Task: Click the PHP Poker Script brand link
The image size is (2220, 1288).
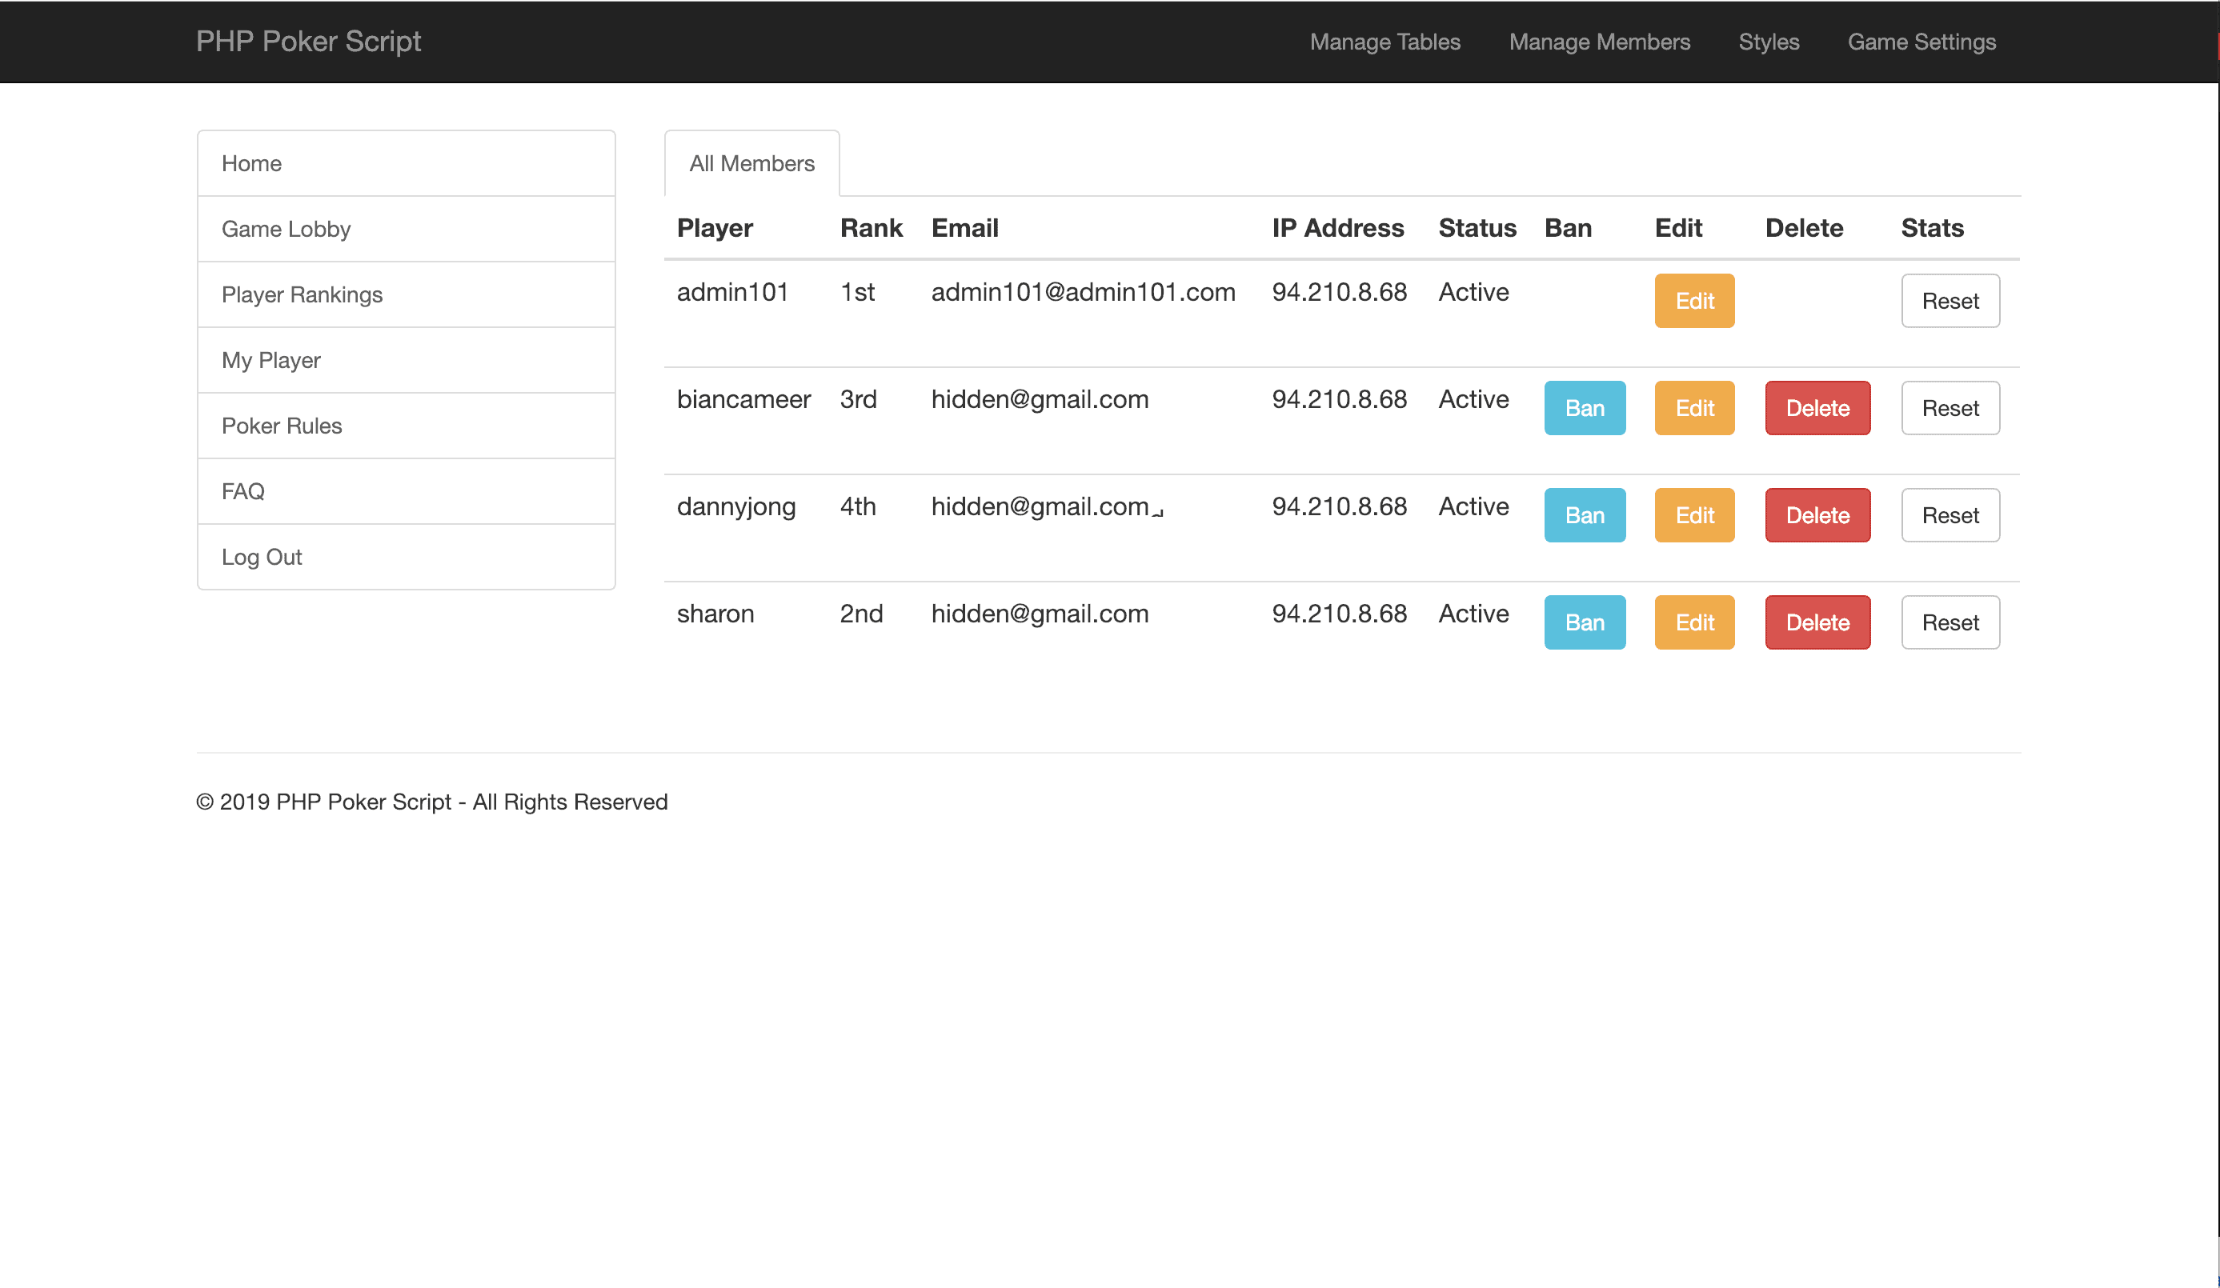Action: pyautogui.click(x=308, y=42)
